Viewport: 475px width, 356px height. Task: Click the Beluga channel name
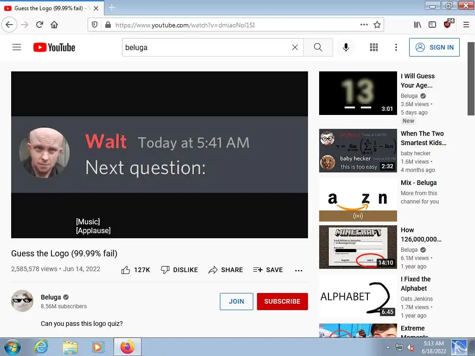click(x=51, y=297)
